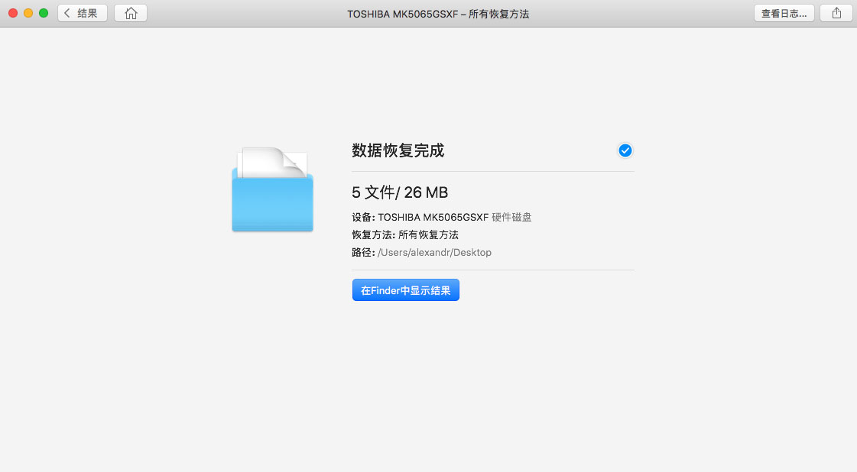Click the blue checkmark completion badge

point(625,150)
